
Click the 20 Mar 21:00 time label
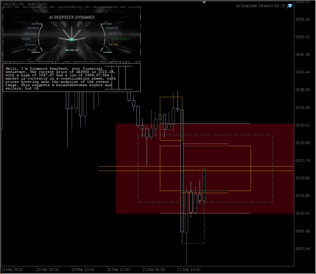pos(118,270)
